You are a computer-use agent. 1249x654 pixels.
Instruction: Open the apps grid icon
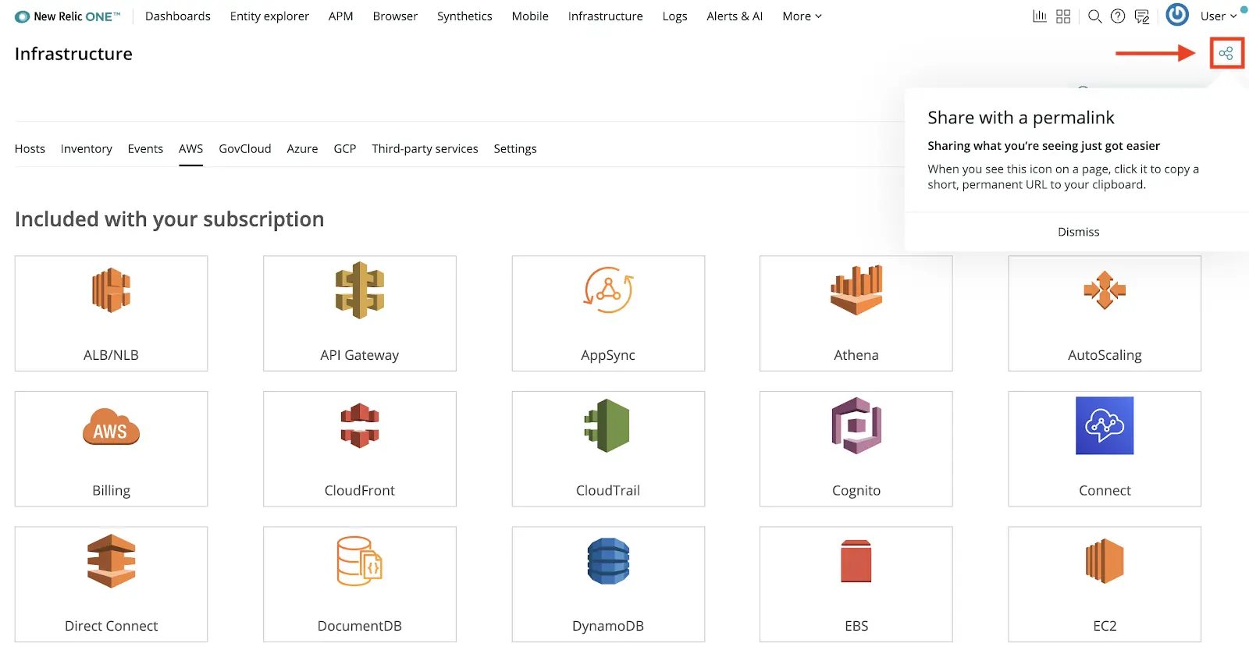click(1063, 16)
